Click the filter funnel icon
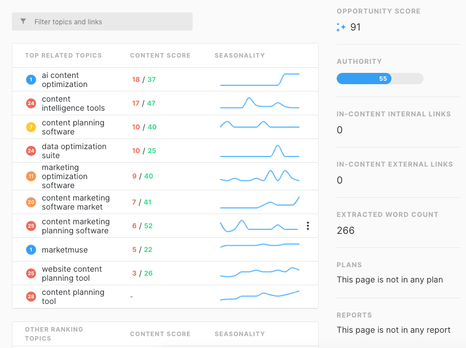Viewport: 466px width, 348px height. point(23,21)
